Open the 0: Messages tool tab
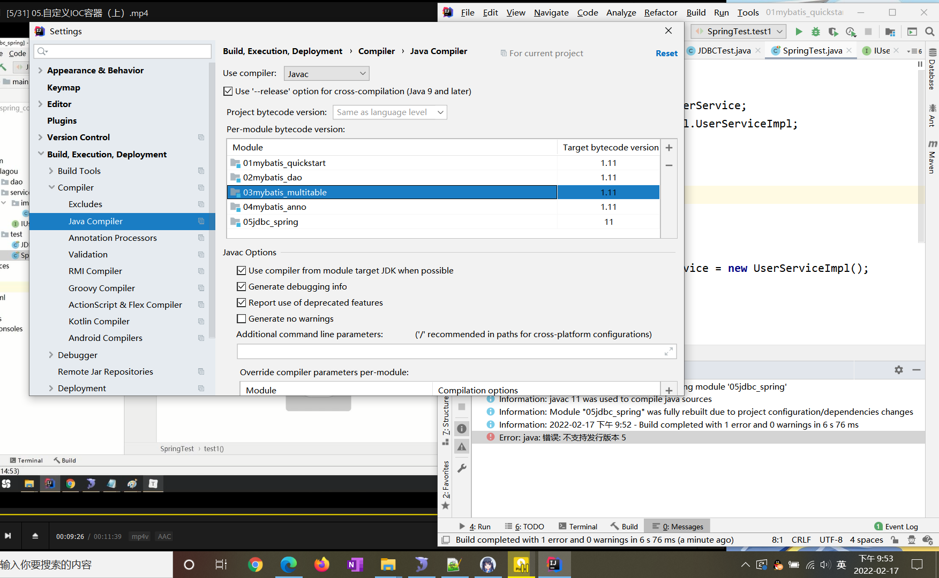Viewport: 939px width, 578px height. click(x=677, y=527)
